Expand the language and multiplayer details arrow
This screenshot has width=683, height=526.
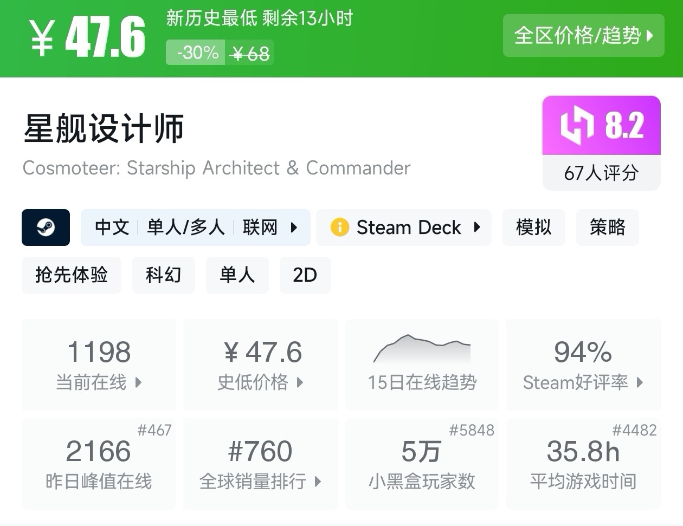pyautogui.click(x=294, y=228)
